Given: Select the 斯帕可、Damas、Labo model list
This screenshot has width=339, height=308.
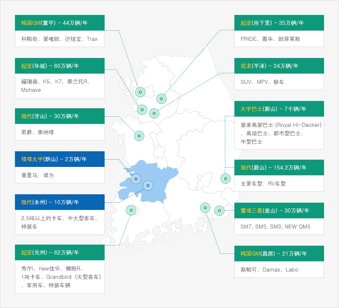Looking at the screenshot, I should pyautogui.click(x=279, y=270).
